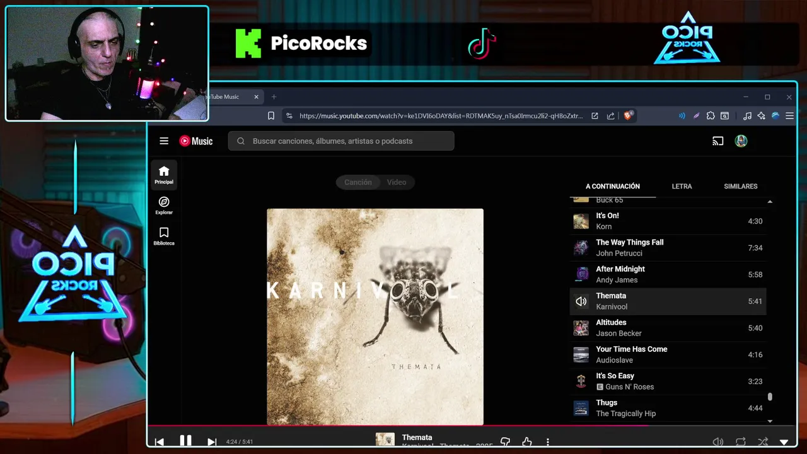Play It's So Easy by Guns N' Roses
The image size is (807, 454).
coord(668,381)
